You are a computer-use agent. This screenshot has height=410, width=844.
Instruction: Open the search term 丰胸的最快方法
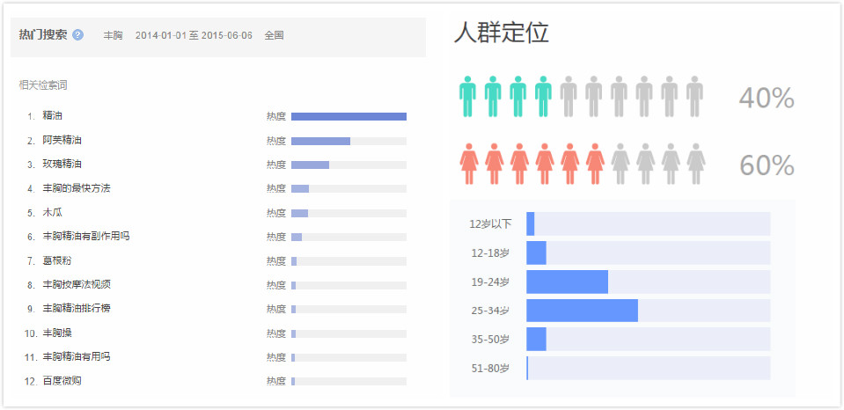click(x=77, y=188)
